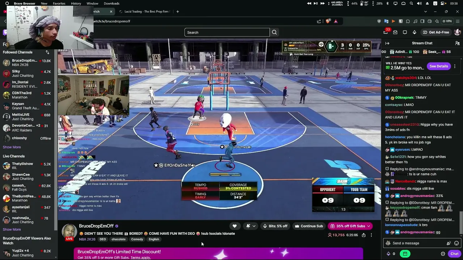Open browser extensions puzzle icon
This screenshot has height=260, width=463.
coord(408,21)
